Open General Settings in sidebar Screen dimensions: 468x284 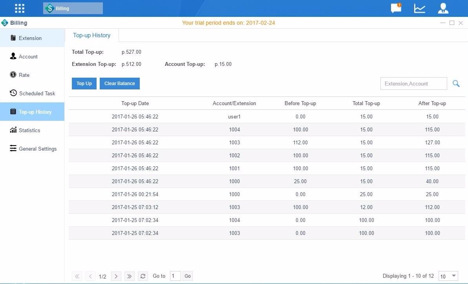[x=38, y=149]
